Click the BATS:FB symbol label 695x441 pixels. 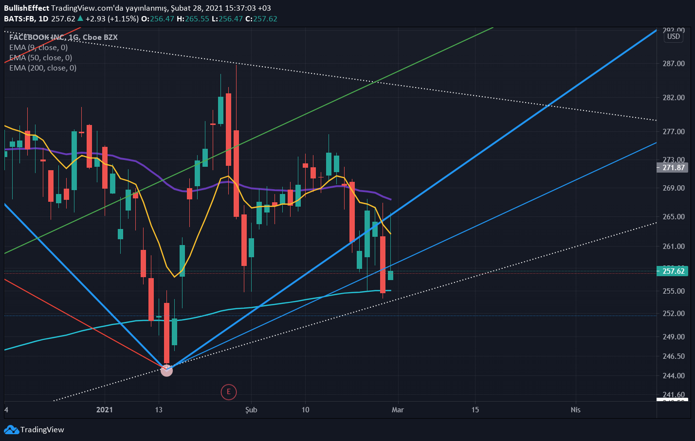pos(19,18)
